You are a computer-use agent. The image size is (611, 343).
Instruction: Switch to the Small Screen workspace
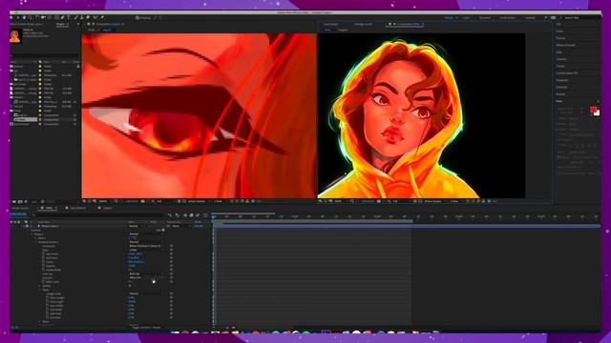[508, 17]
